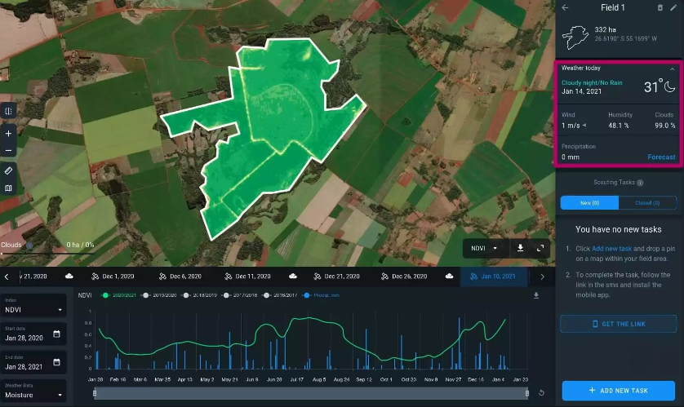Delete Field 1 with the trash icon
The image size is (684, 407).
point(660,7)
